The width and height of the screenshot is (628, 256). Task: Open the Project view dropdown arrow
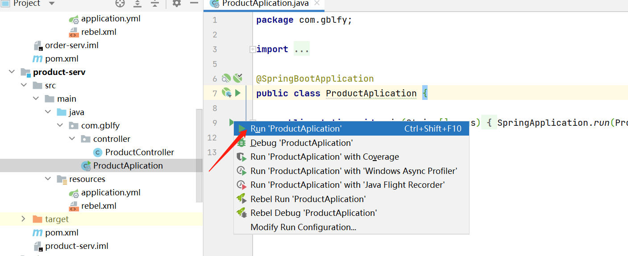[x=51, y=4]
